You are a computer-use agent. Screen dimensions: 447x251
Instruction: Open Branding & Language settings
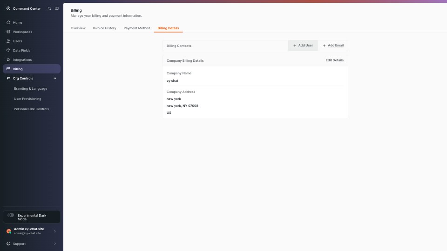coord(31,88)
